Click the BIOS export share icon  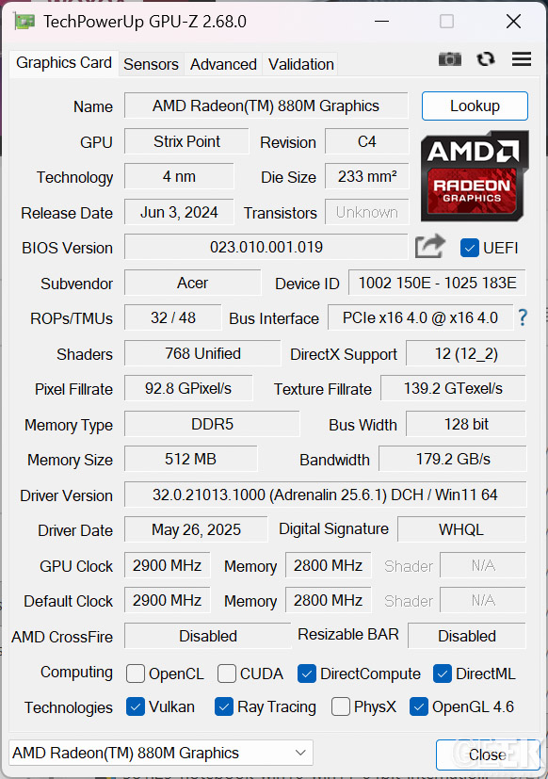pos(429,247)
